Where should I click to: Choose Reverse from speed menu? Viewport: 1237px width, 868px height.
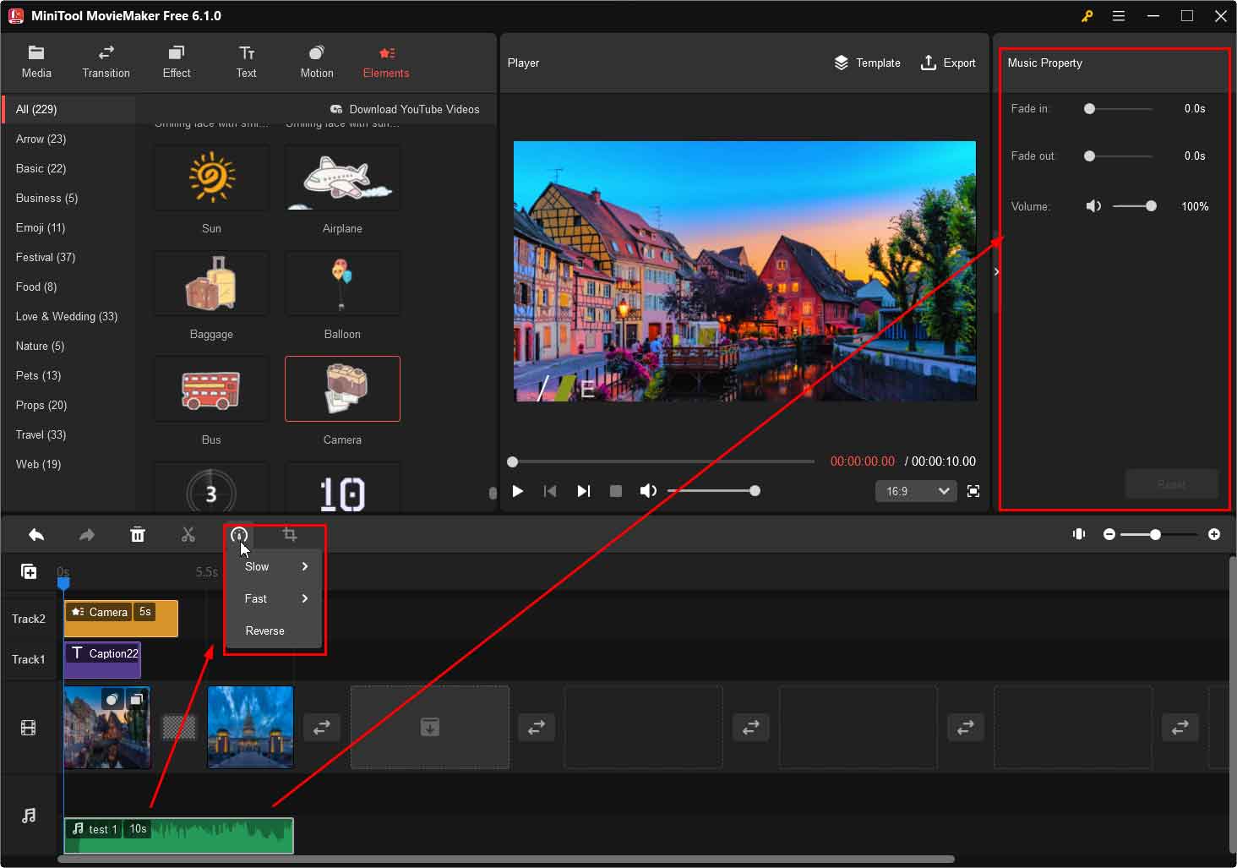(x=275, y=631)
